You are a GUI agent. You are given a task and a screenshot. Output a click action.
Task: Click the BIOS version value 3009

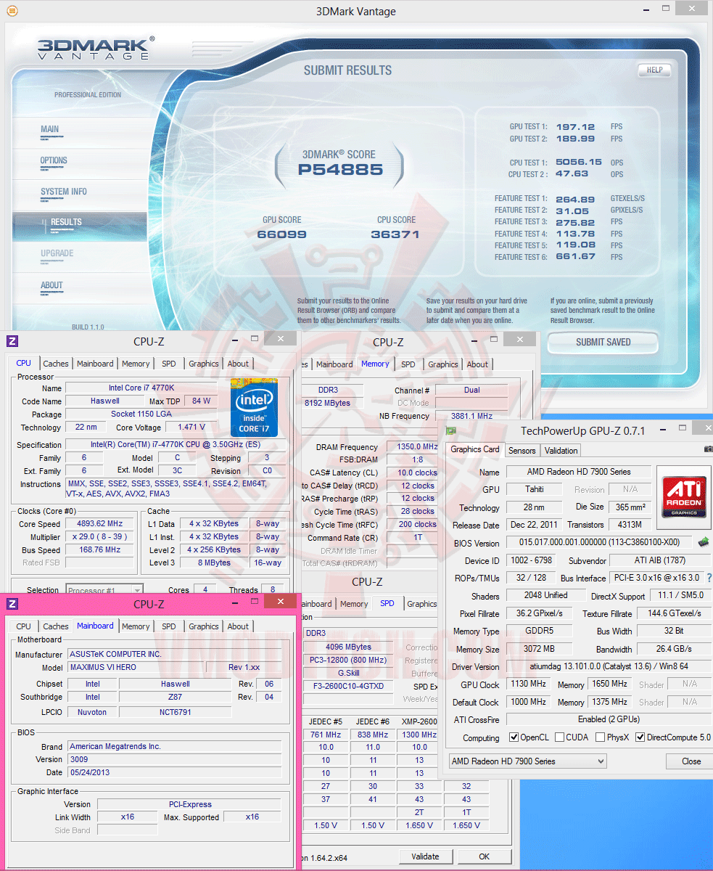(x=174, y=759)
